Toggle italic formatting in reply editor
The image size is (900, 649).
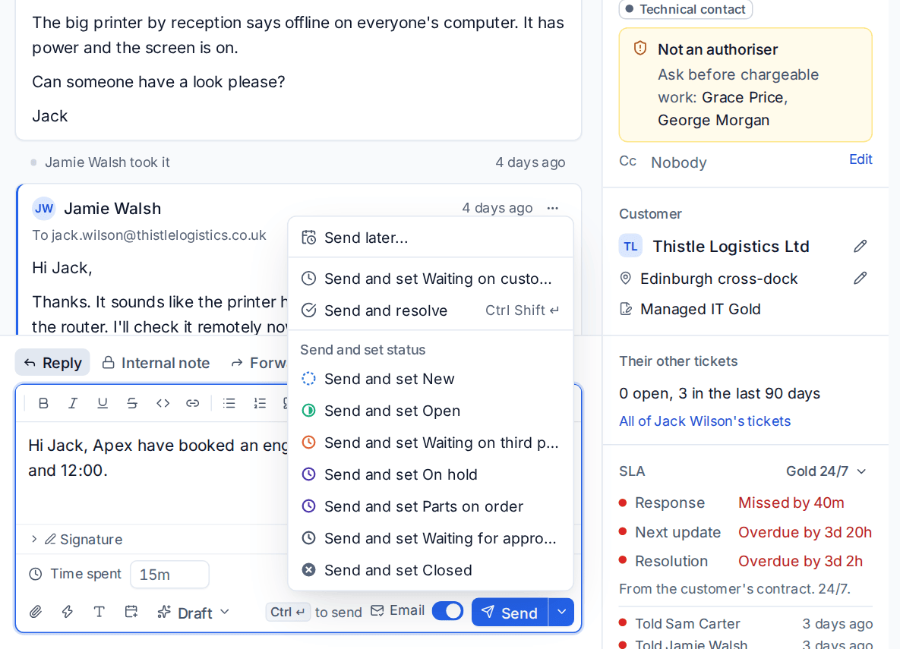point(73,403)
